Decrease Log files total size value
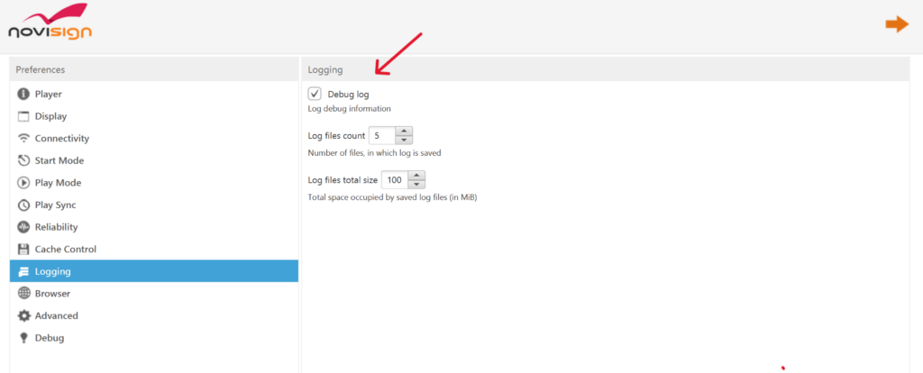923x373 pixels. click(416, 185)
